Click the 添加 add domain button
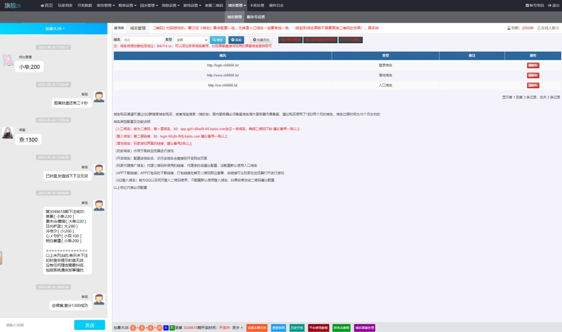562x332 pixels. click(x=236, y=40)
